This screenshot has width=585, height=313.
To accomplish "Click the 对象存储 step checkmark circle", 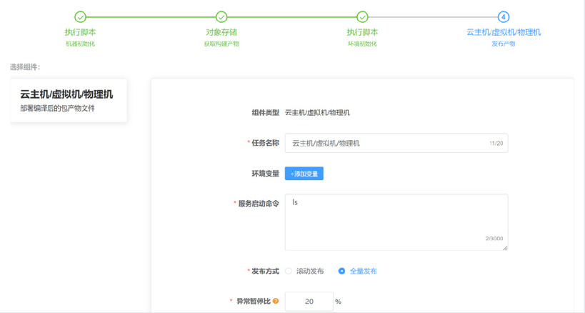I will (x=221, y=16).
